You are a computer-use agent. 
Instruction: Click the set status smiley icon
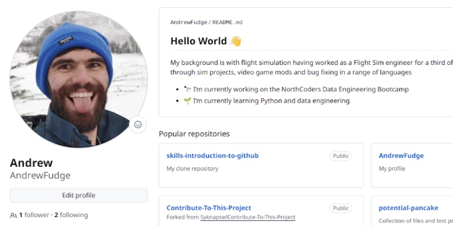tap(138, 124)
